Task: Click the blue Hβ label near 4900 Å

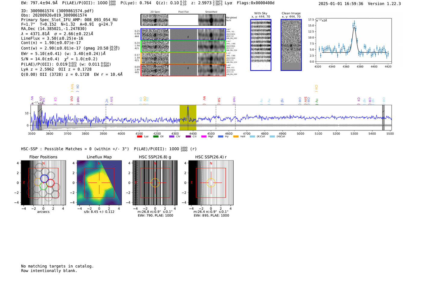Action: click(x=282, y=101)
